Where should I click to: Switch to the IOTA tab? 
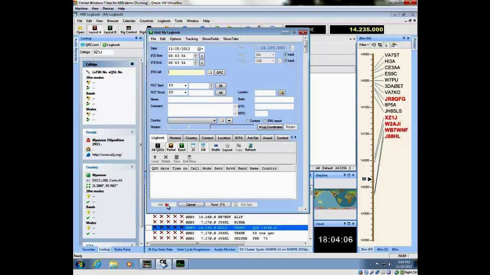tap(239, 138)
